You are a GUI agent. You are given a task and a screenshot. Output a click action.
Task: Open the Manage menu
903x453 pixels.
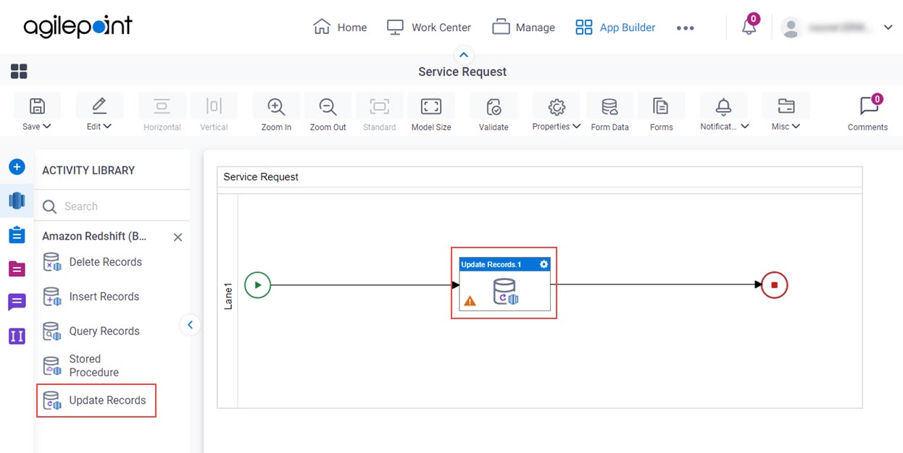click(523, 27)
